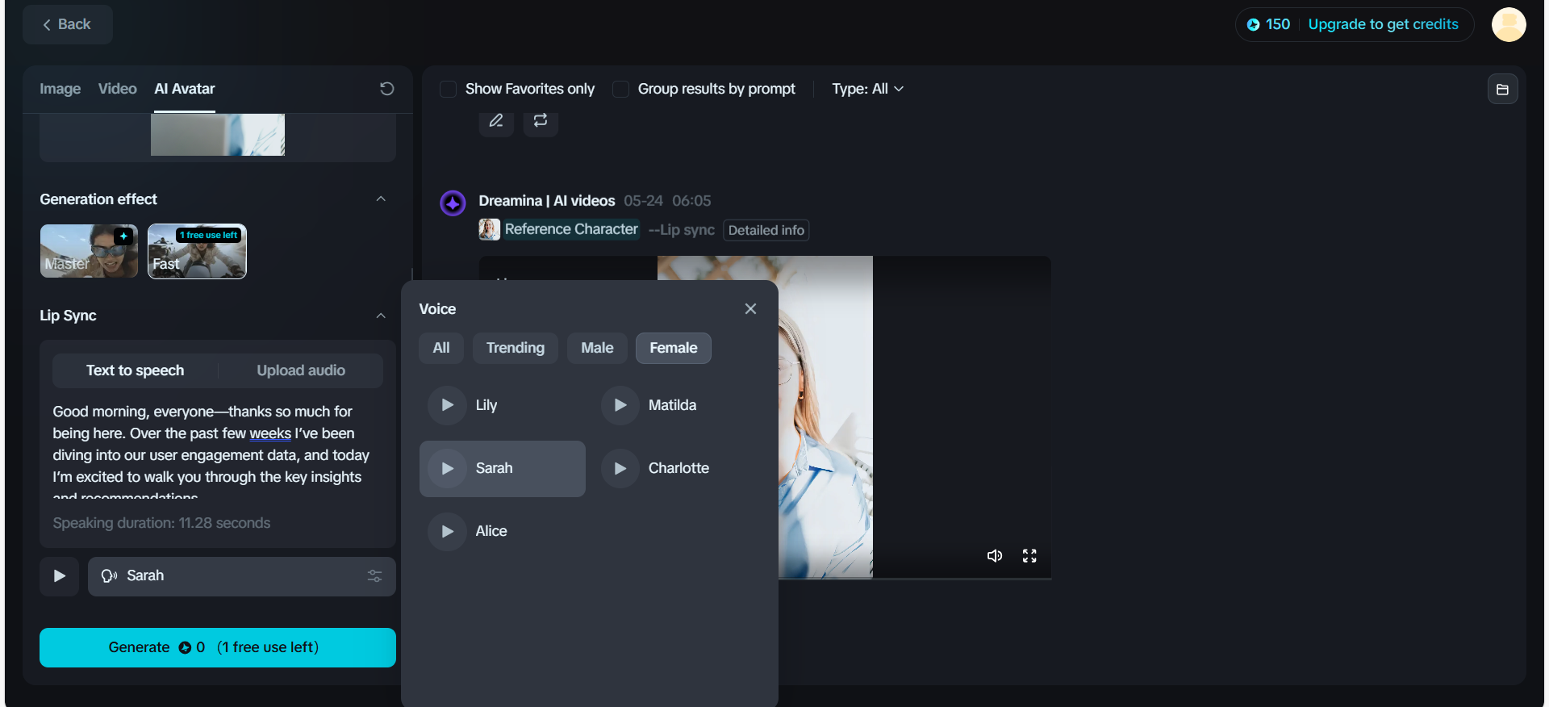
Task: Play the Matilda voice sample
Action: pos(620,405)
